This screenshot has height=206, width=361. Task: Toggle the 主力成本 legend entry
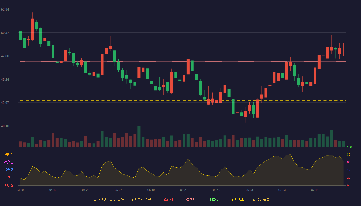235,200
